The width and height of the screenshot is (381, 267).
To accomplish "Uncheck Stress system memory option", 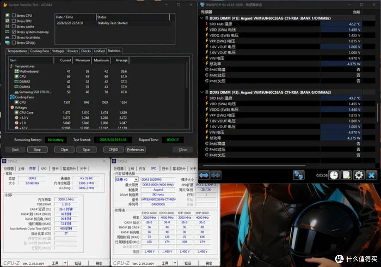I will (14, 32).
